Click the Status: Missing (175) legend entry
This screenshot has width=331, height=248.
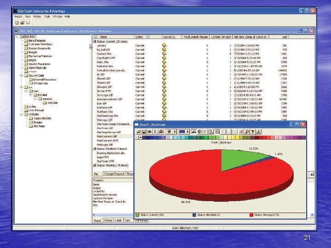coord(264,215)
